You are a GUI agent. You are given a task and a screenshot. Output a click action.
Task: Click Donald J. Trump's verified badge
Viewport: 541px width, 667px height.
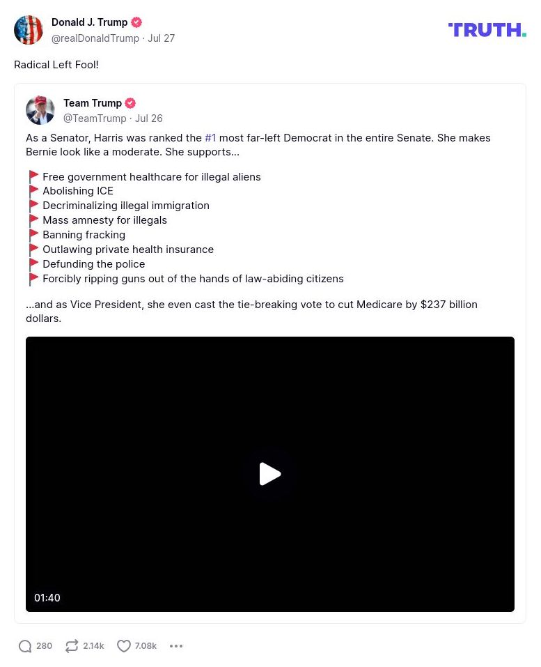136,22
